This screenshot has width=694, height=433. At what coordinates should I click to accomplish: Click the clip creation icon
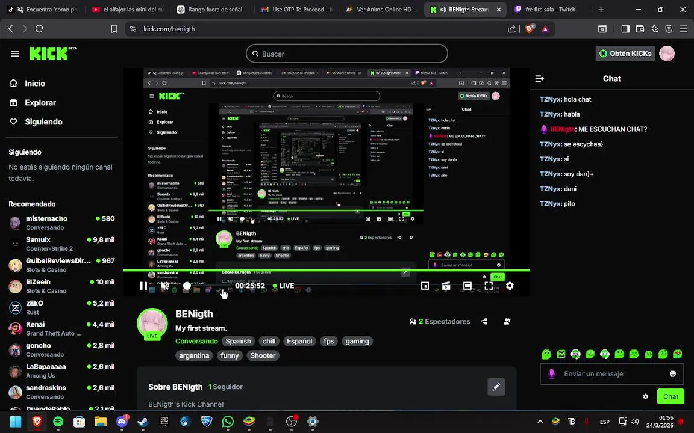pyautogui.click(x=446, y=286)
